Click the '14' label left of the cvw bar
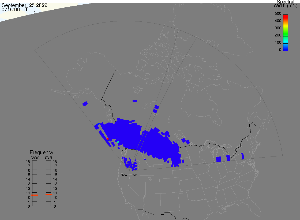The image size is (300, 220). pos(28,180)
